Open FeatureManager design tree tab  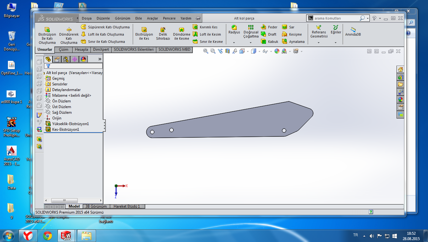coord(48,59)
